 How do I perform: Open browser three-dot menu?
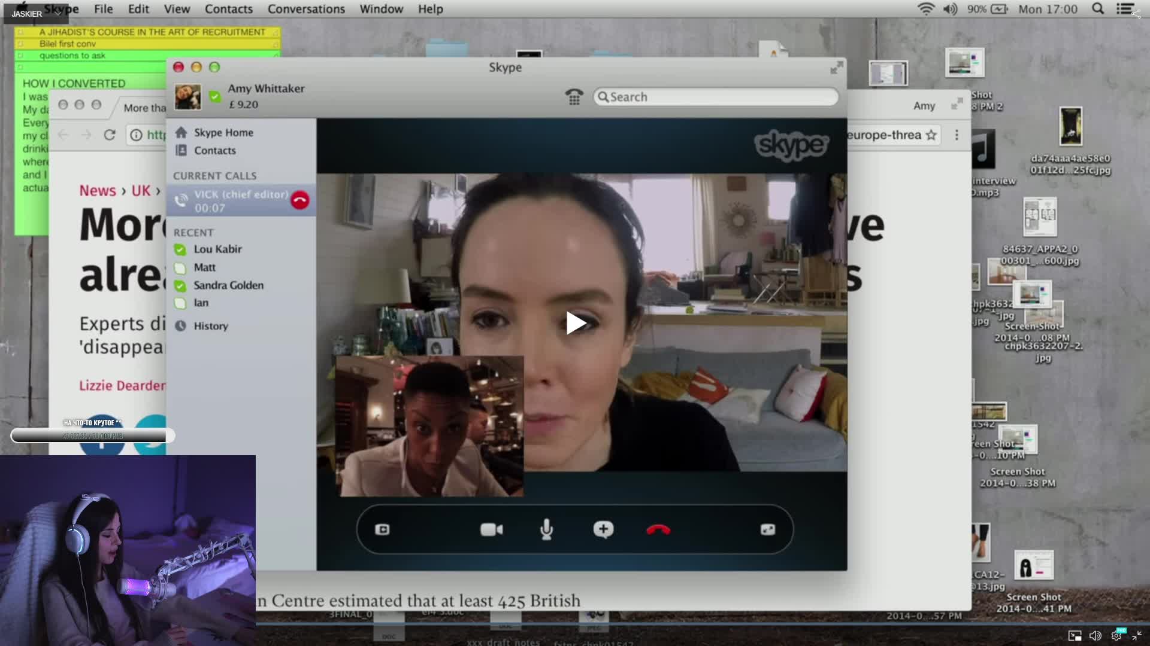(x=957, y=135)
